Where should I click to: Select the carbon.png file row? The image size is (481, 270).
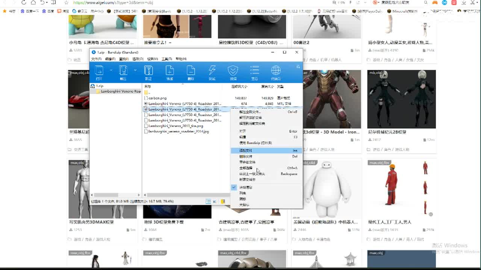click(x=222, y=98)
